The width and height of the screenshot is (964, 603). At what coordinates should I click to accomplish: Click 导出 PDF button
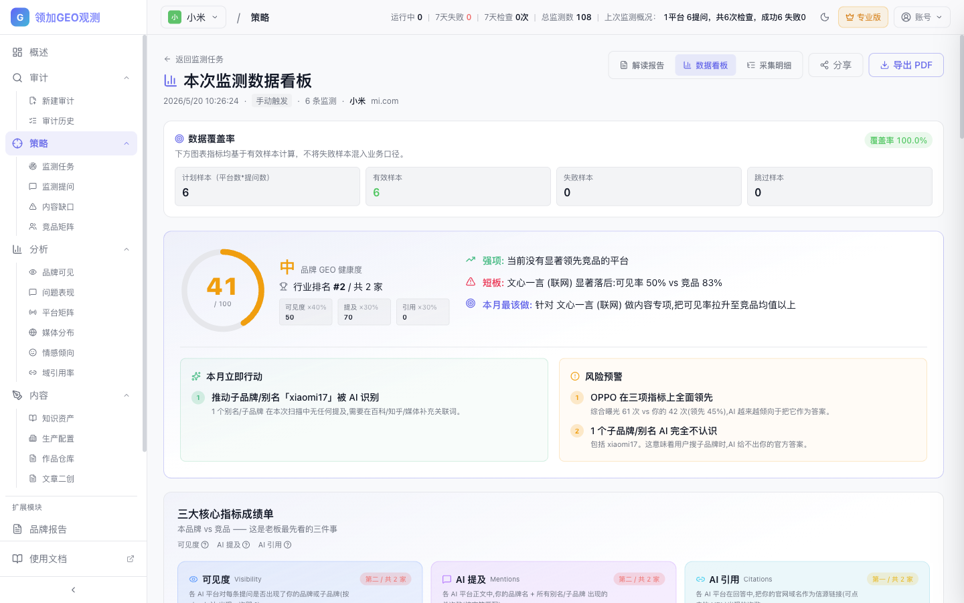pos(906,65)
